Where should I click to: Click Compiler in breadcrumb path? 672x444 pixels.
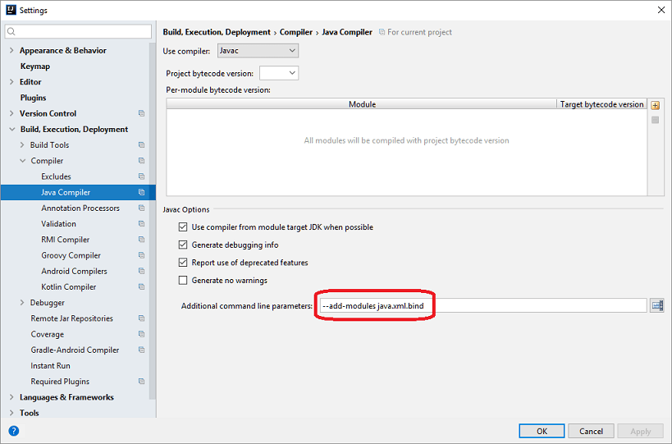pyautogui.click(x=295, y=32)
